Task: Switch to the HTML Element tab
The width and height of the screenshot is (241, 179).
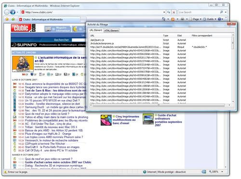Action: tap(111, 30)
